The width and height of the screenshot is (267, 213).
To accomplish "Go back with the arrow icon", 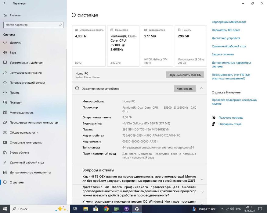I will pyautogui.click(x=5, y=3).
